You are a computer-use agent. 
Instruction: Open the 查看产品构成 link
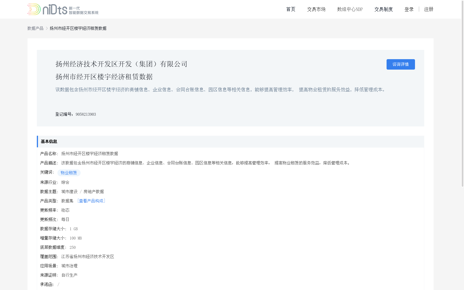91,201
